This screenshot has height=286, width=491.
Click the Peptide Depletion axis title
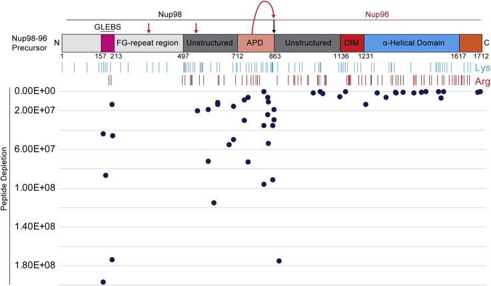pyautogui.click(x=4, y=179)
